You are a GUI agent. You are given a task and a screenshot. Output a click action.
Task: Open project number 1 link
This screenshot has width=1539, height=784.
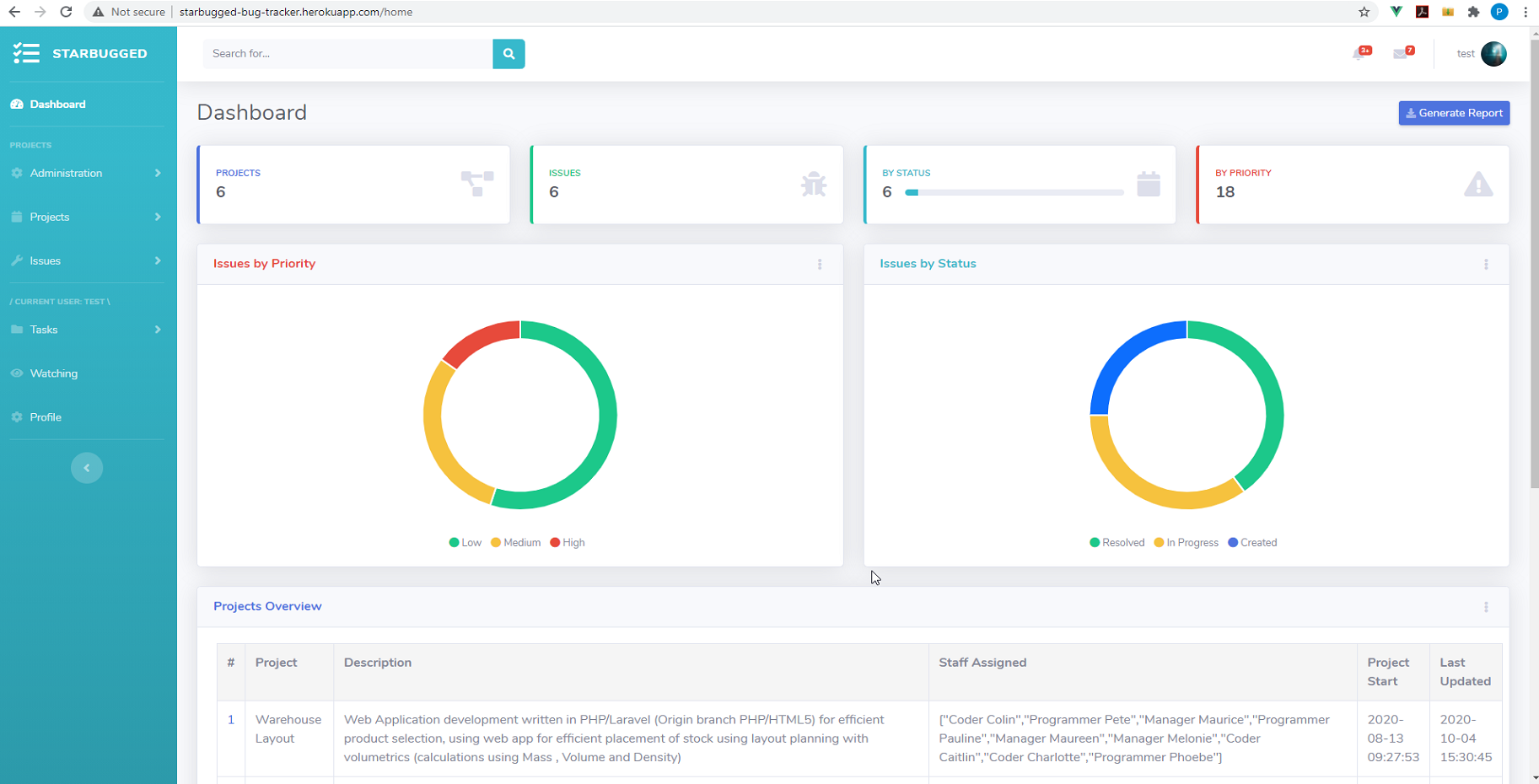click(x=231, y=720)
